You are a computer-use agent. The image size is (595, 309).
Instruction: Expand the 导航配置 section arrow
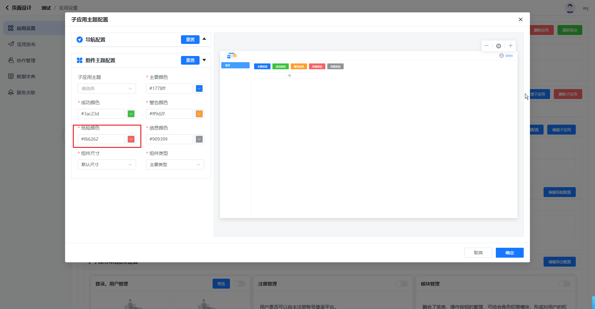204,39
